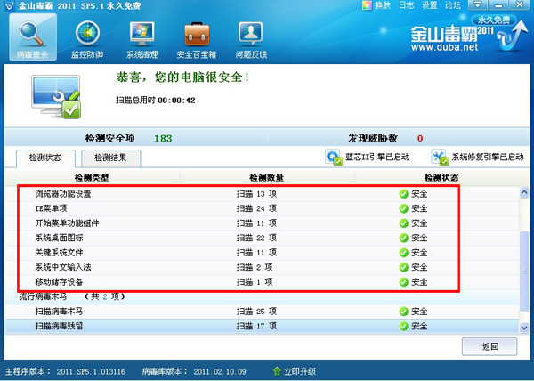Click the green safe icon for 开始菜单功能组件
This screenshot has height=381, width=534.
pos(404,223)
